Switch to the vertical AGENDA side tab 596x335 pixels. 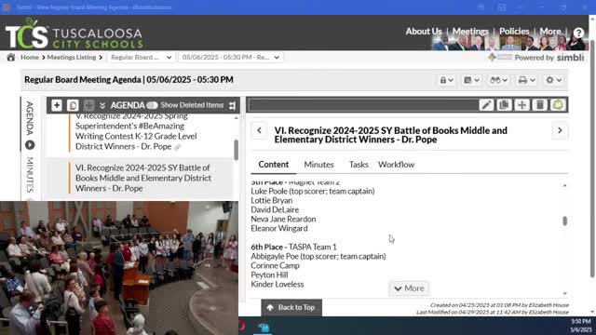pyautogui.click(x=30, y=118)
